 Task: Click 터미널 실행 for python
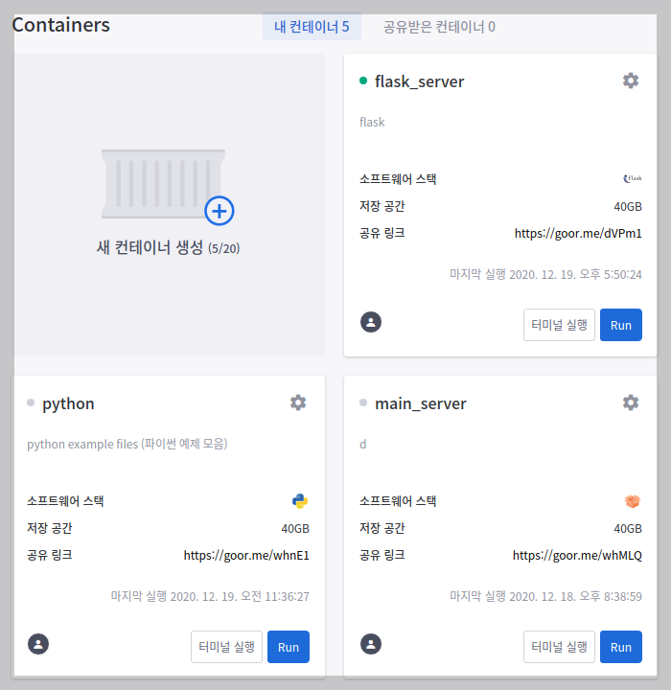click(x=226, y=647)
